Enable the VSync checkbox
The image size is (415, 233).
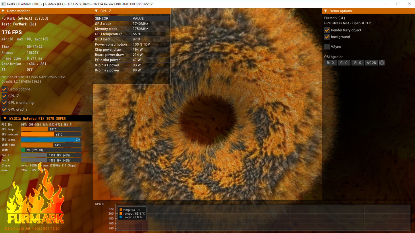point(327,47)
